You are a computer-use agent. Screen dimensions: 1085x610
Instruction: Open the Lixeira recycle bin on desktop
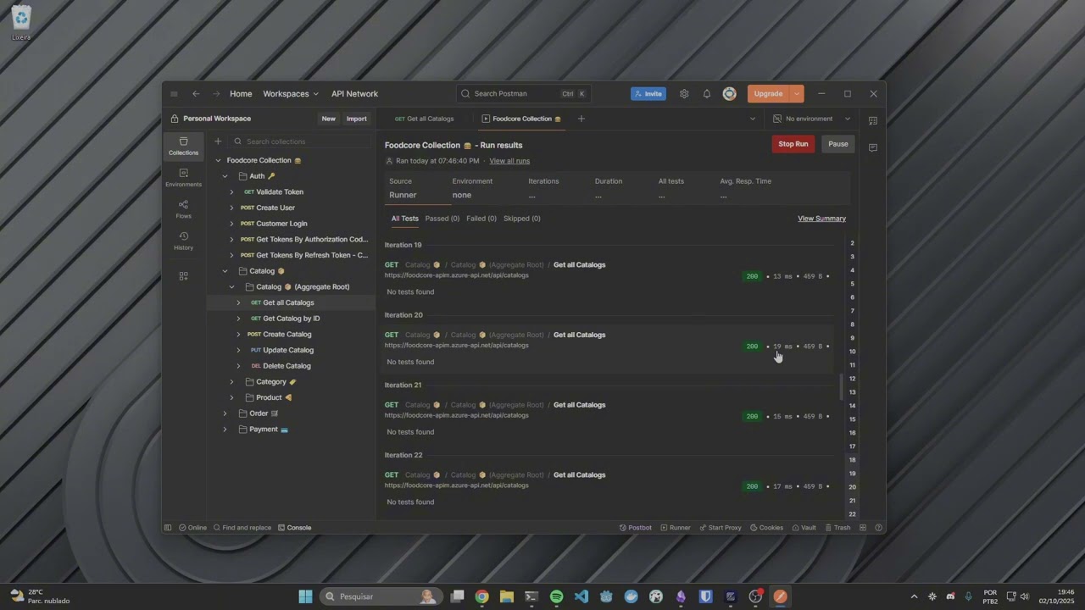21,23
